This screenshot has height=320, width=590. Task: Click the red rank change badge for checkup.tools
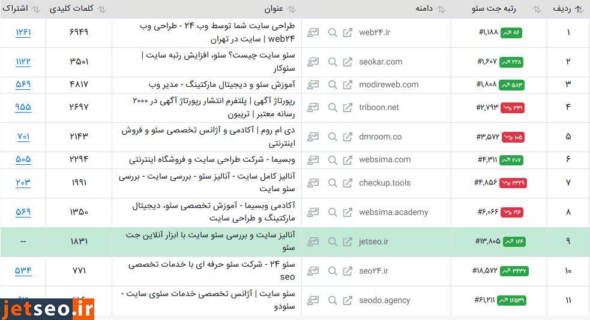point(513,182)
